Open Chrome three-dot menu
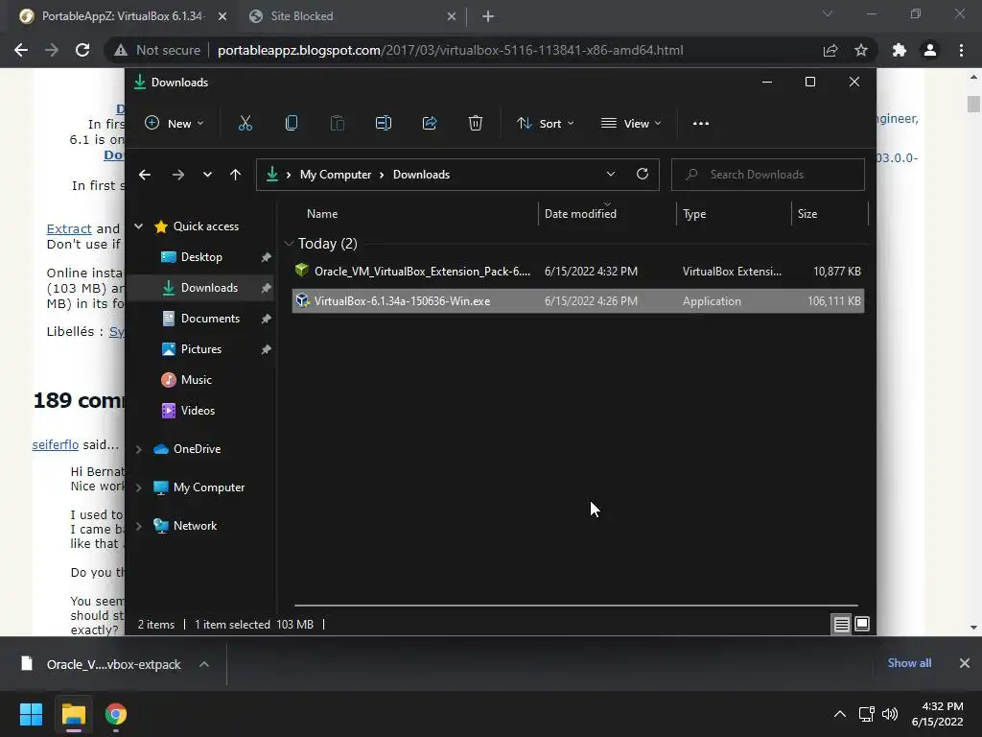The width and height of the screenshot is (982, 737). [x=961, y=50]
